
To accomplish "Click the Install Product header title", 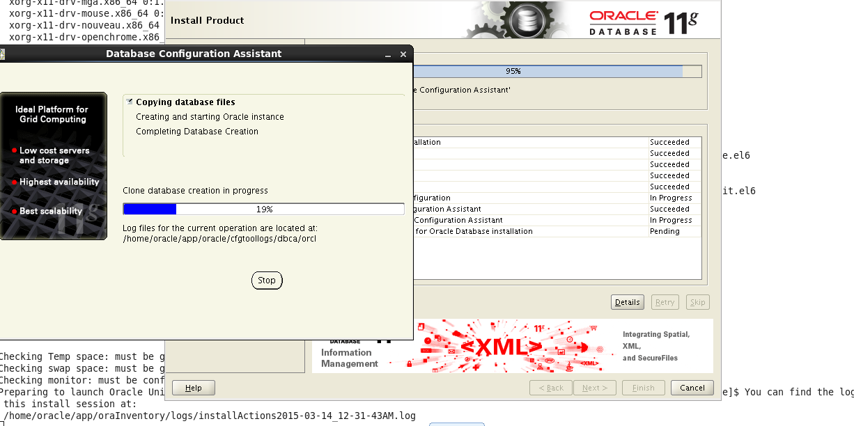I will (x=208, y=20).
